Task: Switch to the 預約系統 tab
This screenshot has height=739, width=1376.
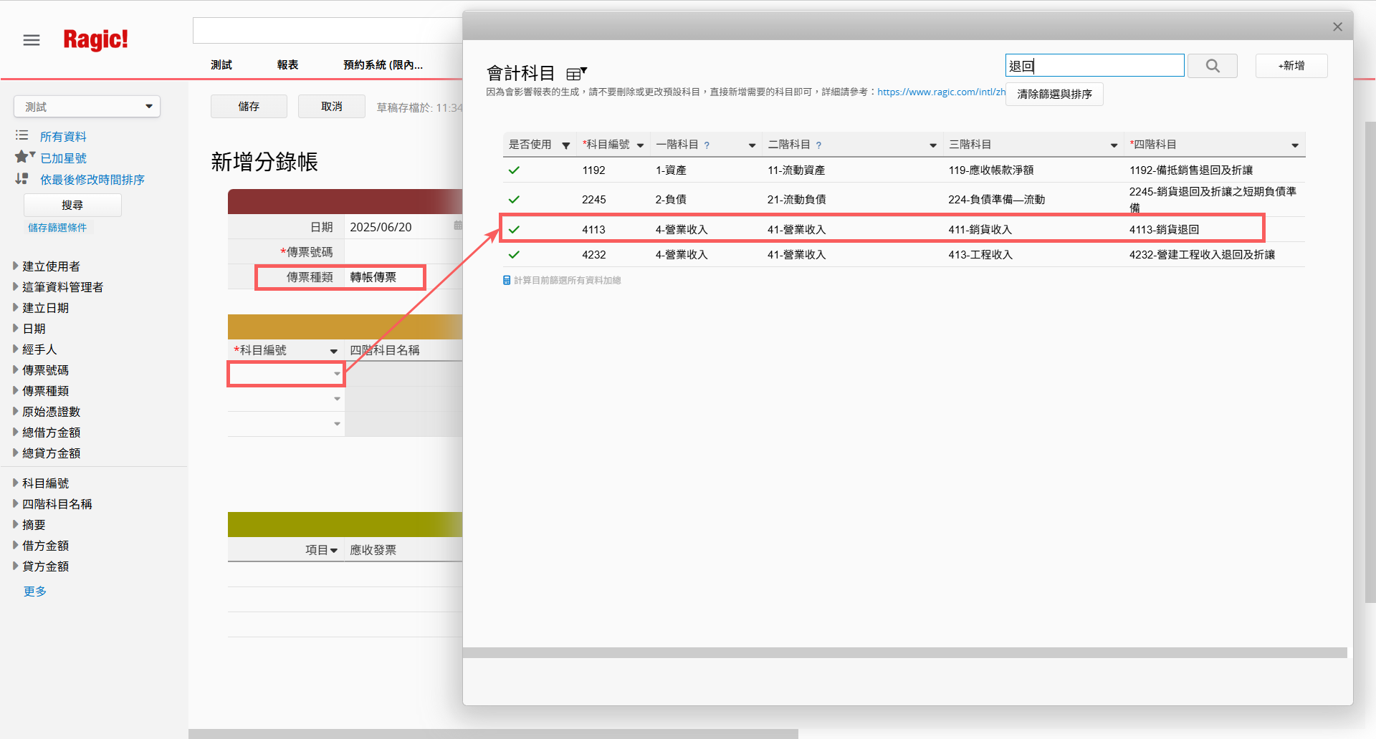Action: tap(383, 65)
